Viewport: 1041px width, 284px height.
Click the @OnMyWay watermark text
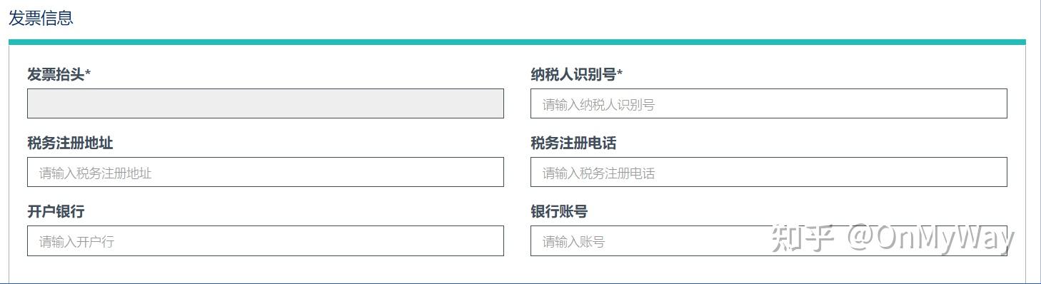pos(930,240)
